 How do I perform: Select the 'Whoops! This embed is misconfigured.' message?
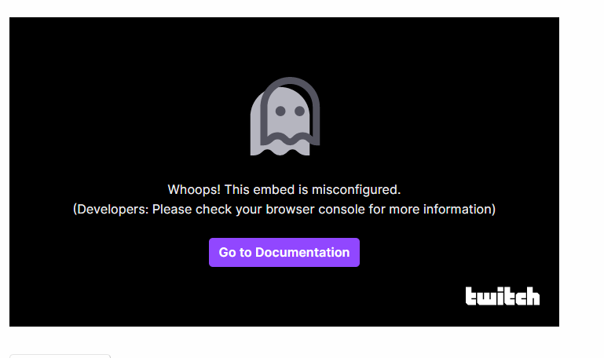point(284,190)
